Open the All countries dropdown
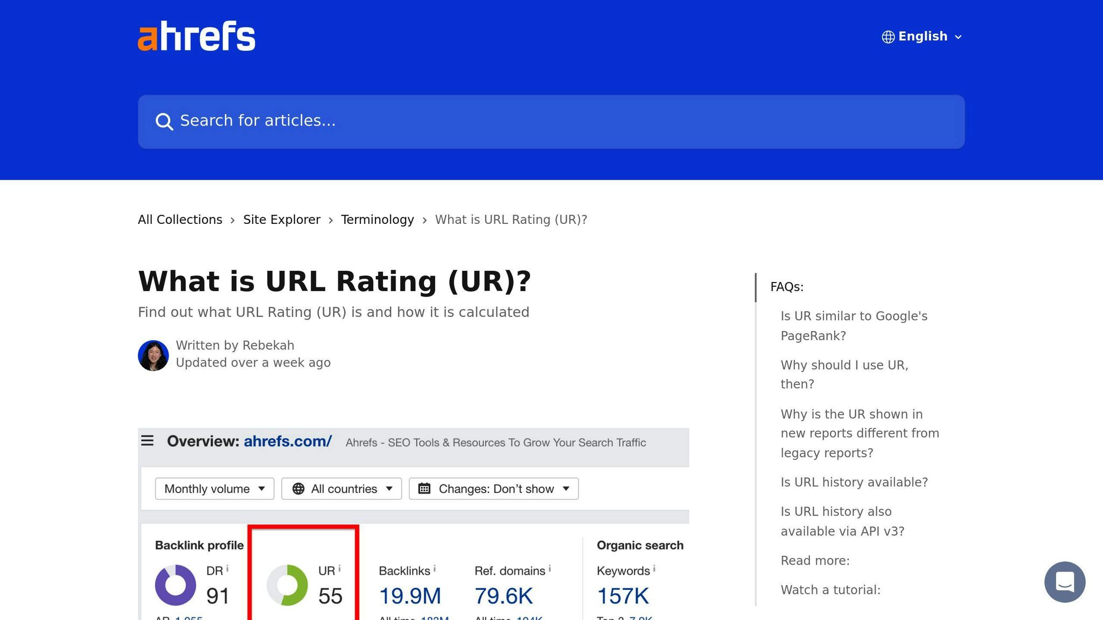 (x=341, y=489)
